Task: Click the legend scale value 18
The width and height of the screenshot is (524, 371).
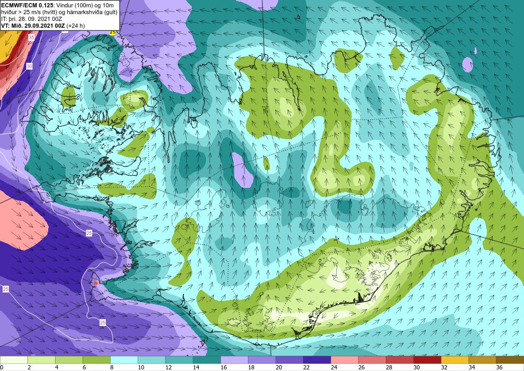Action: pyautogui.click(x=251, y=368)
